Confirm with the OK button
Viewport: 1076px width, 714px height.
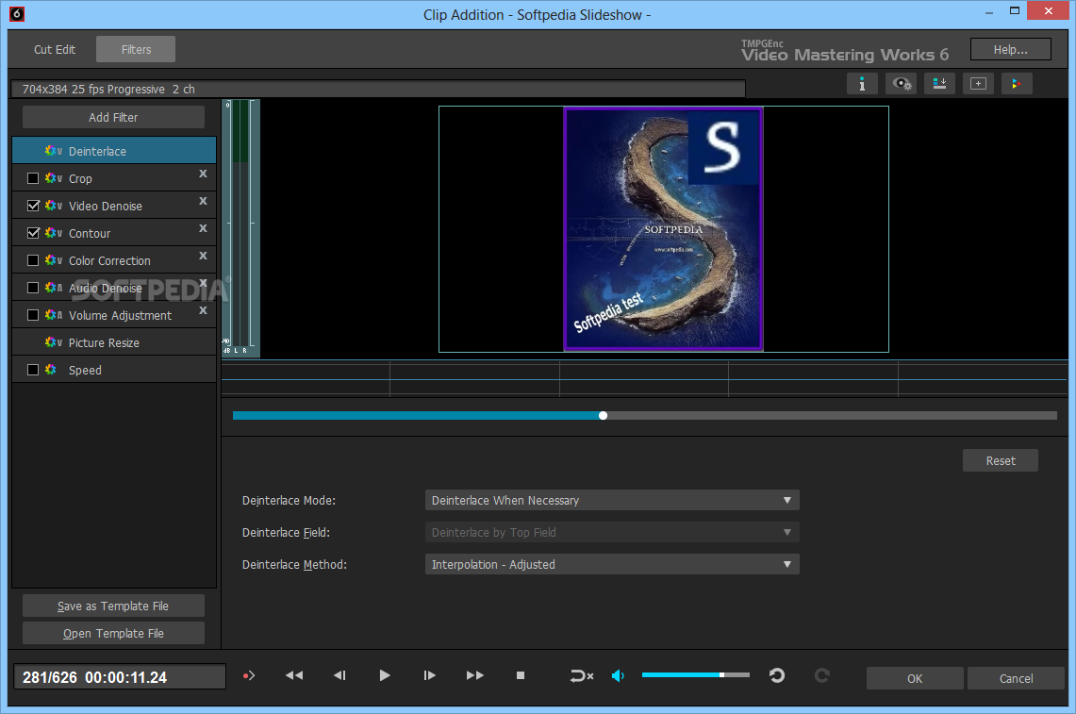915,678
